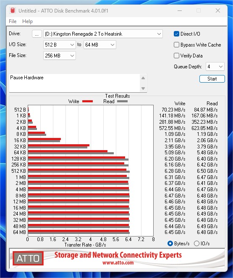Click the www.atto.com link in banner
The width and height of the screenshot is (233, 278).
tap(118, 262)
